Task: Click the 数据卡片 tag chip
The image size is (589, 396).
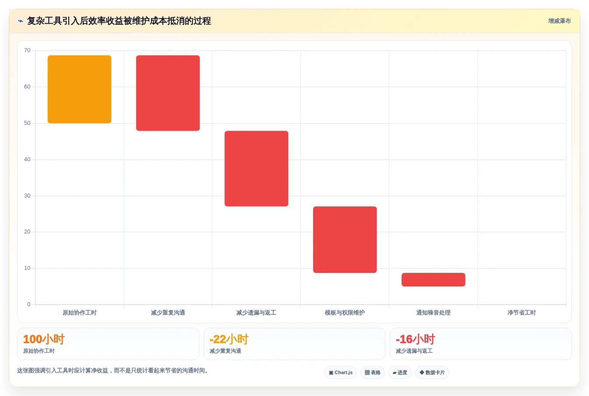Action: click(x=432, y=373)
